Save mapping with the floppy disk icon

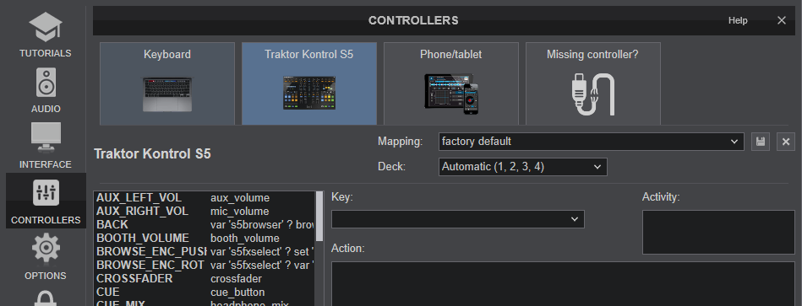pyautogui.click(x=761, y=142)
